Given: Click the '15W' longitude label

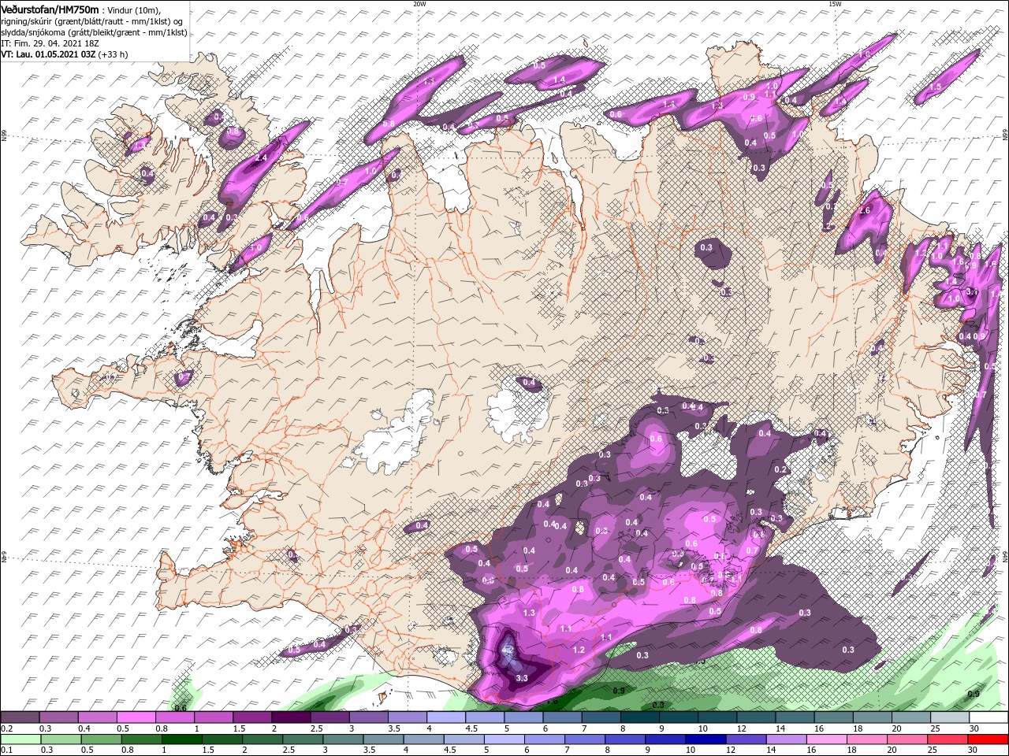Looking at the screenshot, I should pos(835,4).
